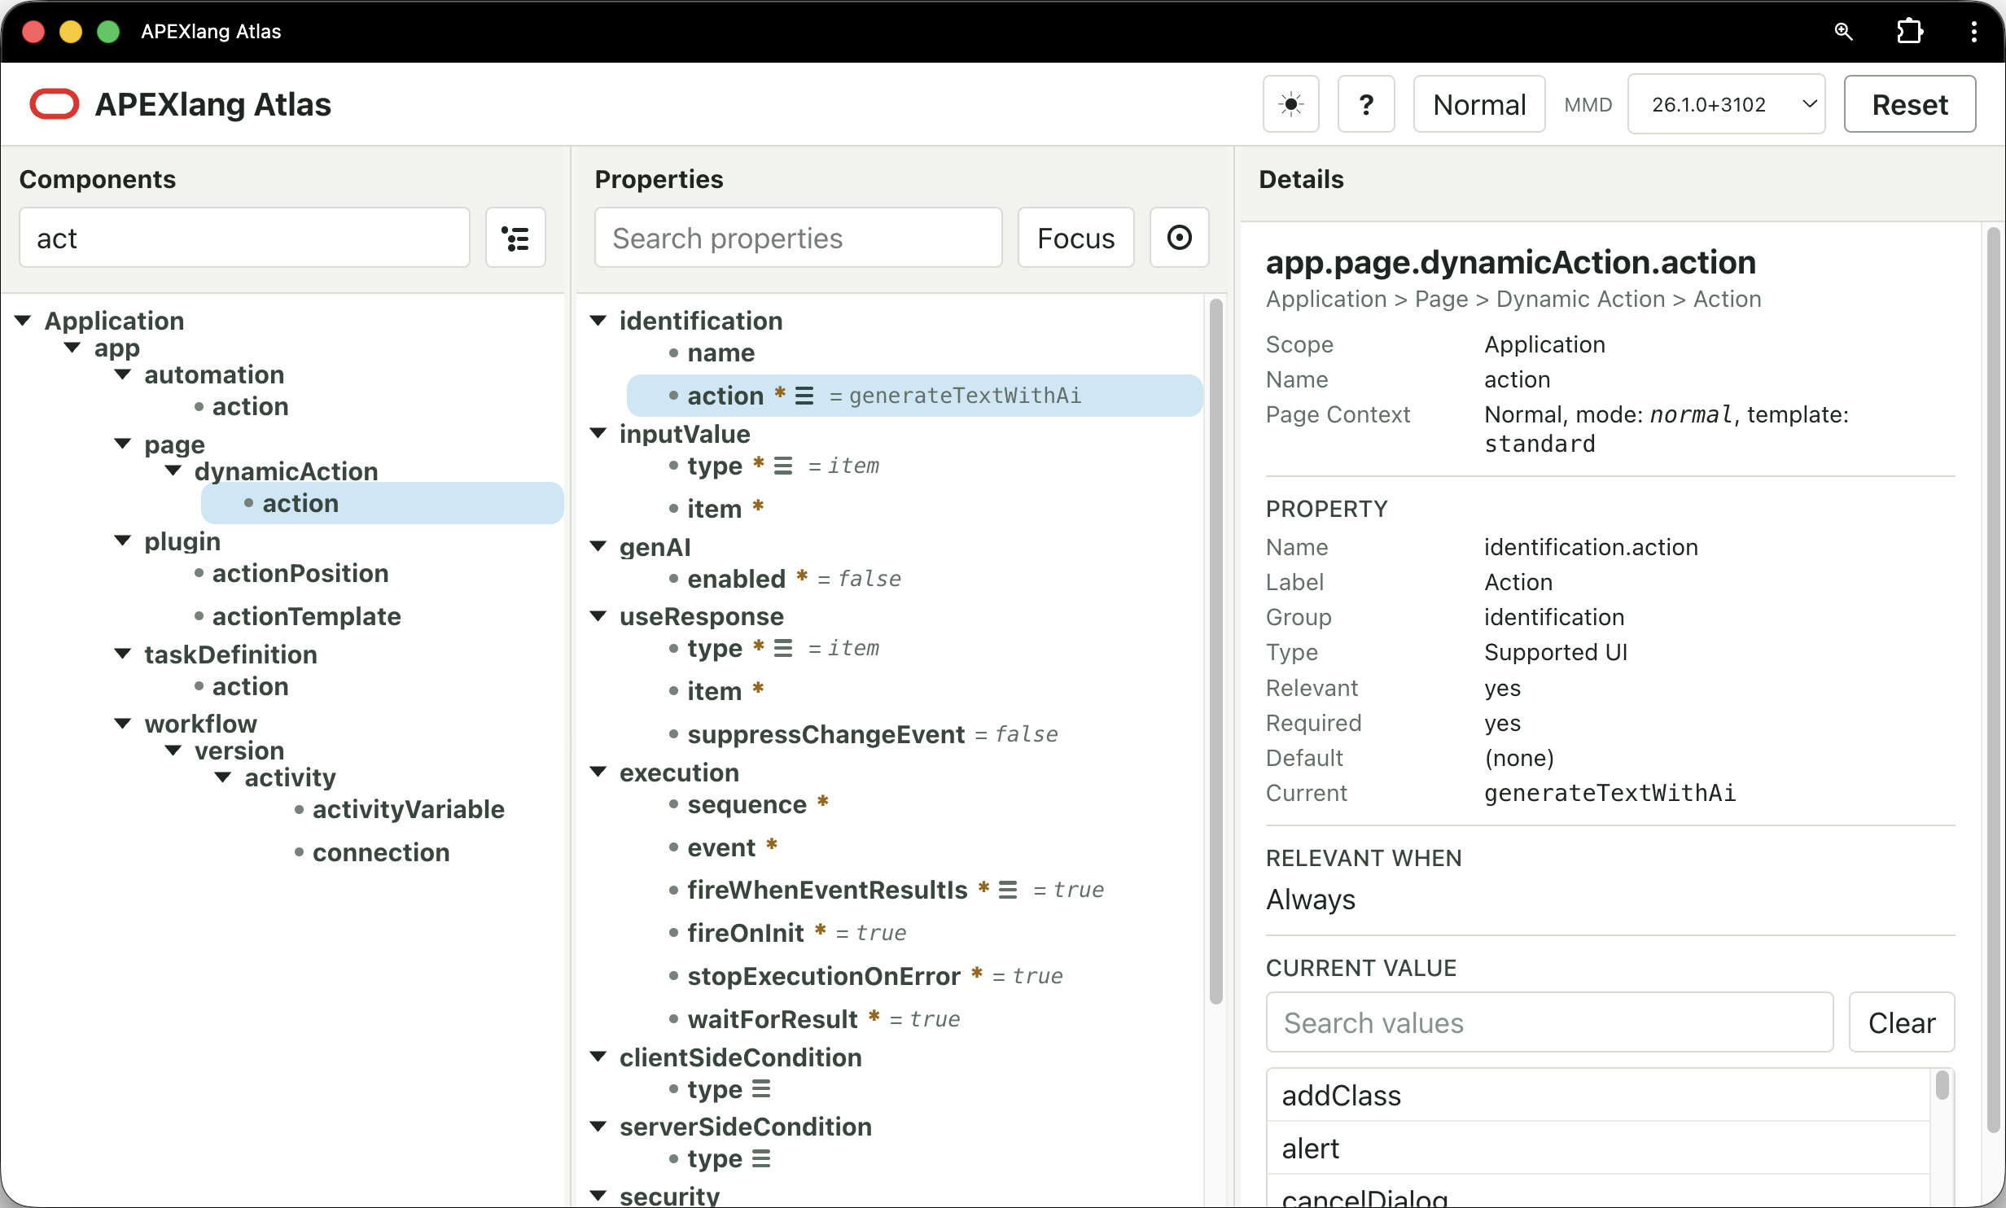Click the Reset button
2006x1208 pixels.
[1909, 104]
